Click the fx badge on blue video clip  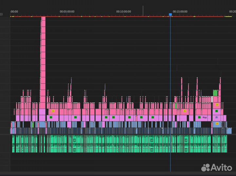point(216,124)
